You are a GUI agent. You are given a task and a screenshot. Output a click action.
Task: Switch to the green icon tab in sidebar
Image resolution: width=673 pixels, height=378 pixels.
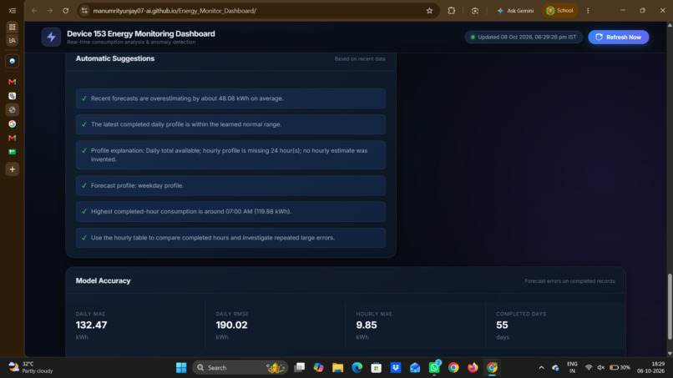(12, 152)
